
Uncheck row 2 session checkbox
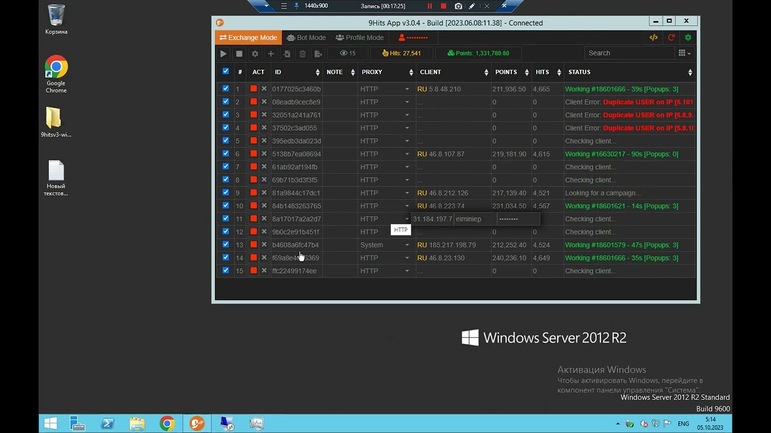pyautogui.click(x=226, y=102)
